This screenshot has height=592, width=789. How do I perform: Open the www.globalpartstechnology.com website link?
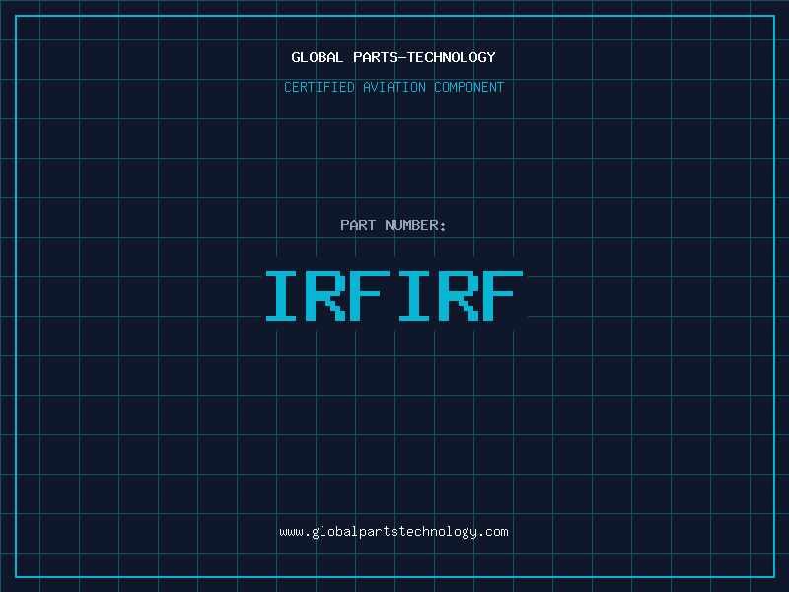point(394,531)
